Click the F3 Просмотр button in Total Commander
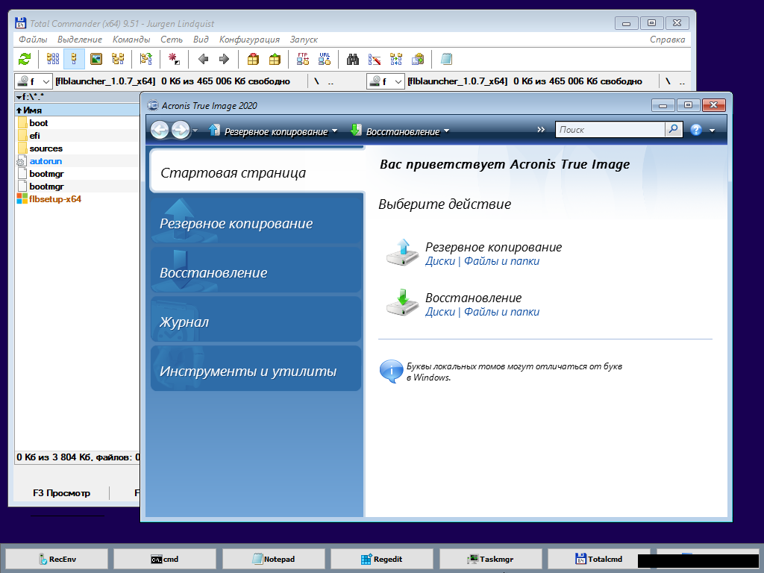764x573 pixels. coord(61,493)
